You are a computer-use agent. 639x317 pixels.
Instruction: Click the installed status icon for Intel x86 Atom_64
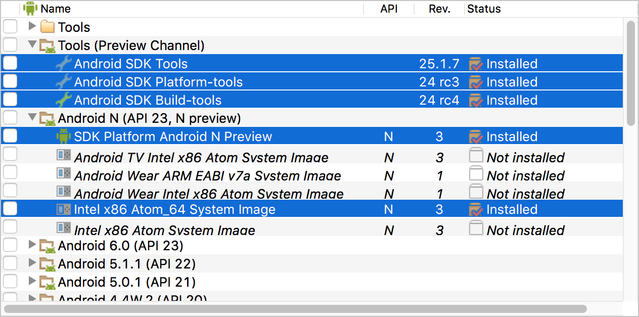[x=476, y=209]
